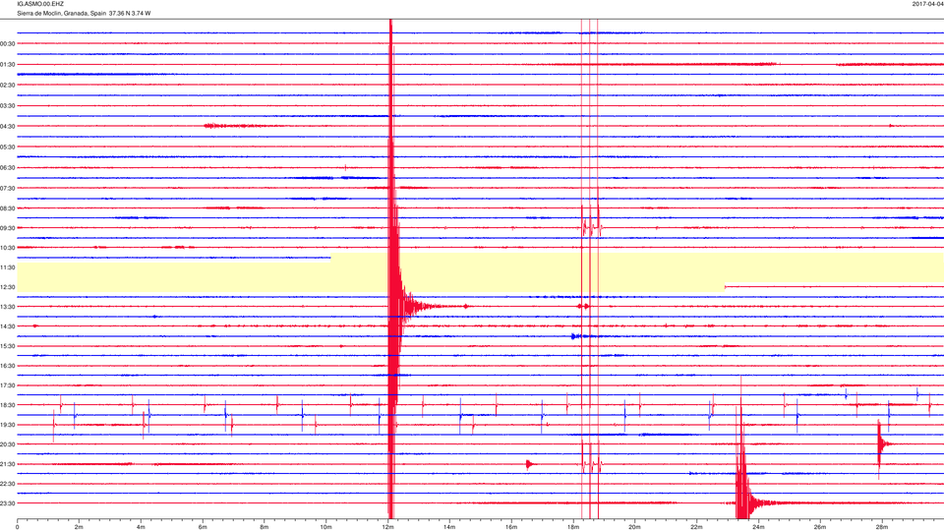Click the 06:30 hour label
Screen dimensions: 944x531
[8, 168]
